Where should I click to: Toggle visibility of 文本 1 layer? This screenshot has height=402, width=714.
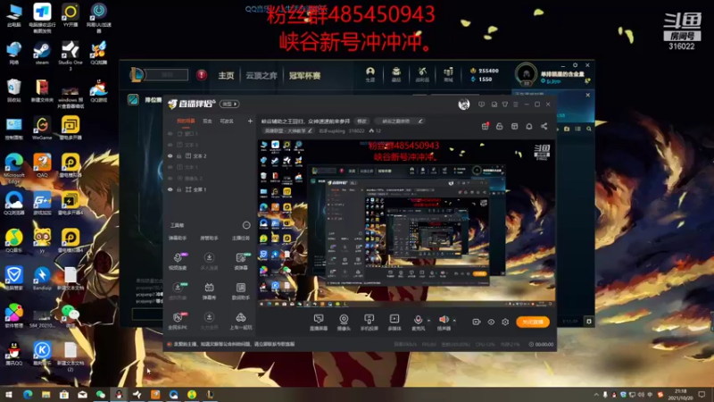click(170, 167)
